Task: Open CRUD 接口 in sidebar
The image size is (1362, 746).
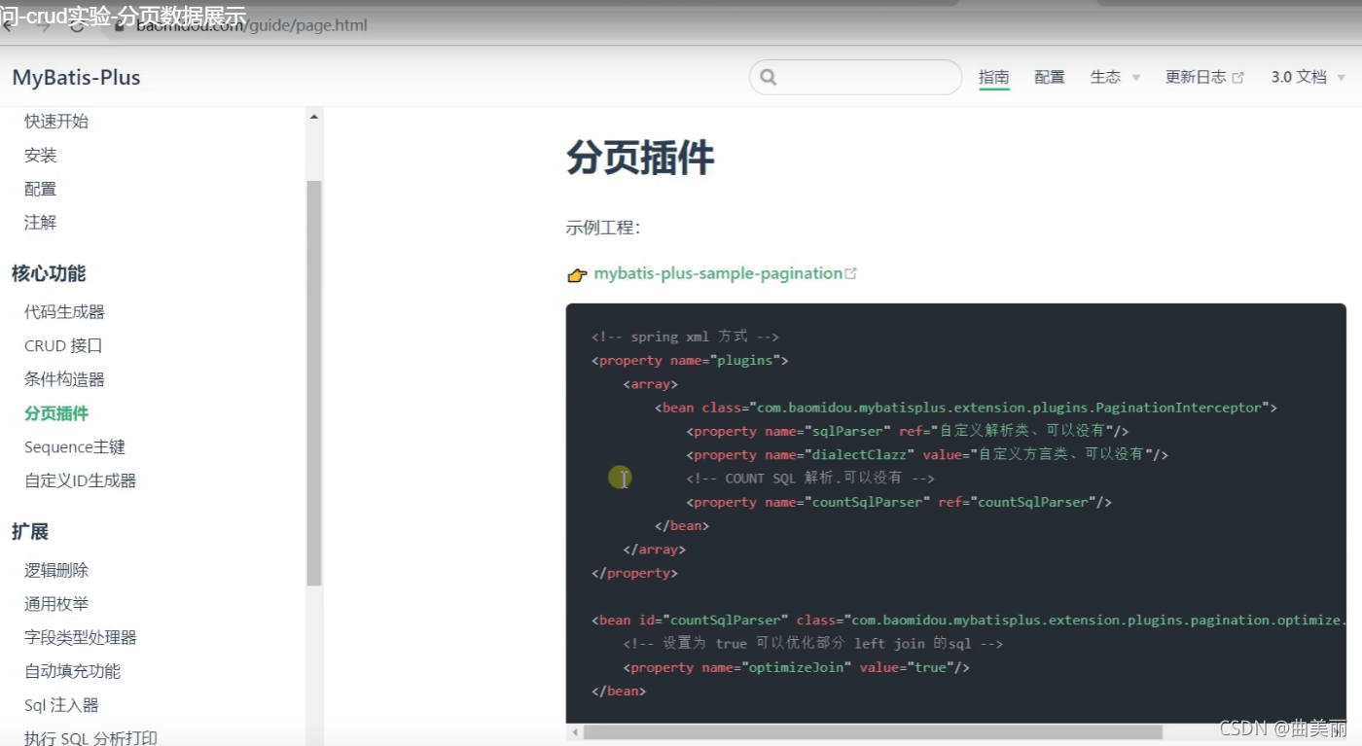Action: [63, 345]
